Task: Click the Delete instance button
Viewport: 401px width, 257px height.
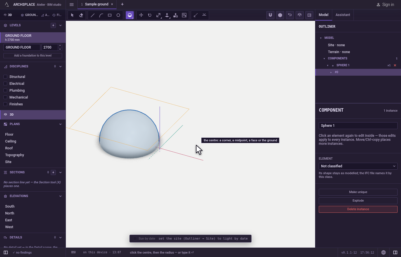Action: [x=358, y=209]
